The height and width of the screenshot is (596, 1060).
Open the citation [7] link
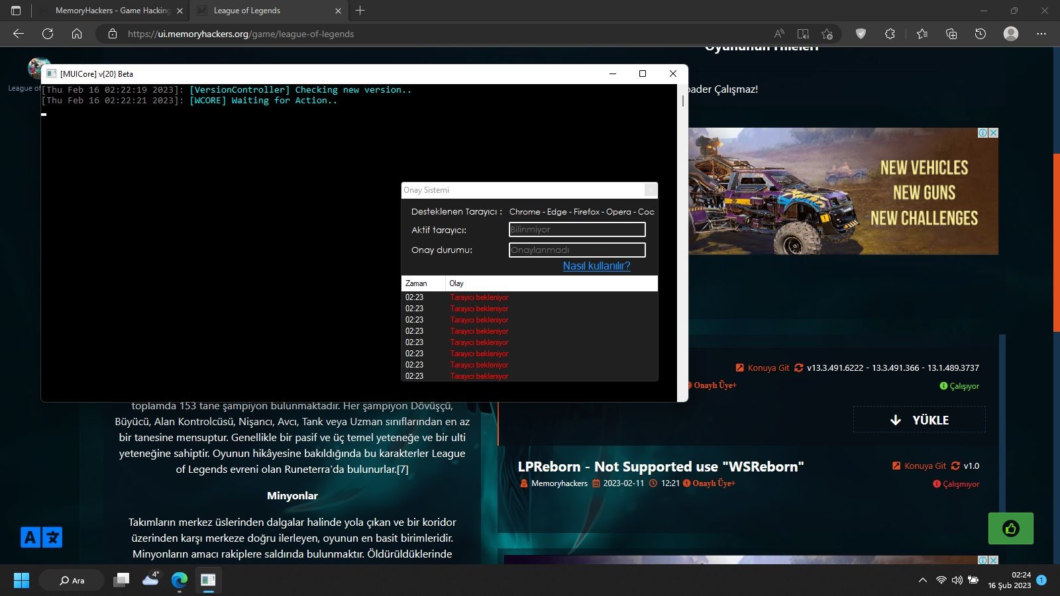click(403, 469)
